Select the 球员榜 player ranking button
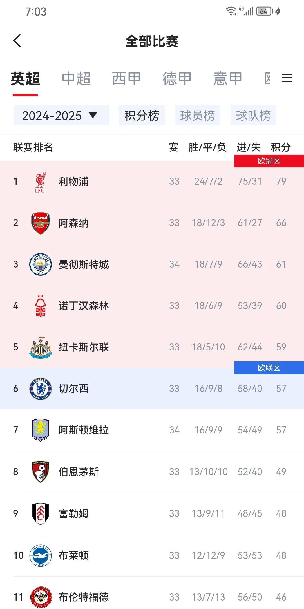This screenshot has height=609, width=304. [x=198, y=115]
